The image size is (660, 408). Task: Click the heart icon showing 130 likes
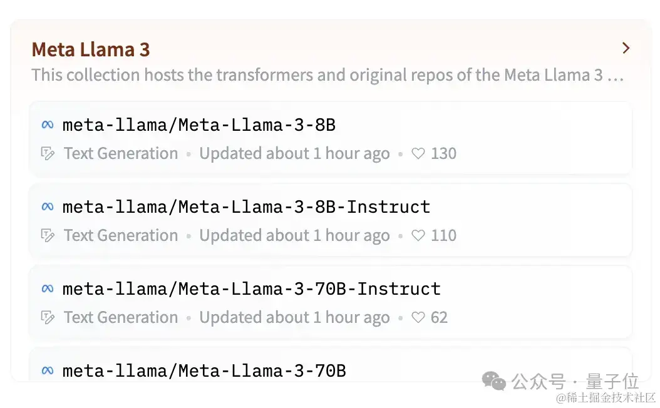[x=418, y=154]
